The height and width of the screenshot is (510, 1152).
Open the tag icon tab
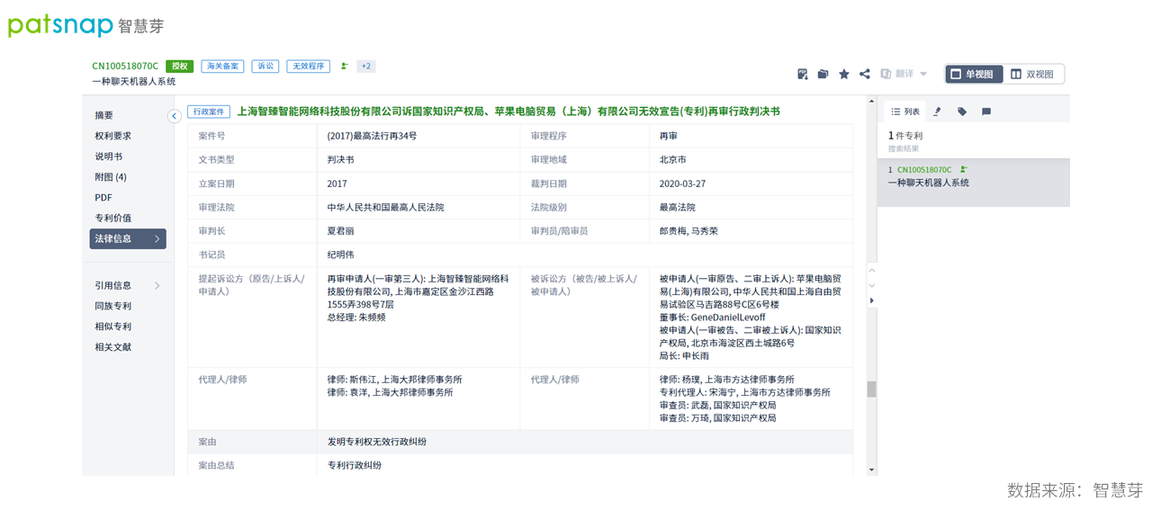(x=962, y=112)
